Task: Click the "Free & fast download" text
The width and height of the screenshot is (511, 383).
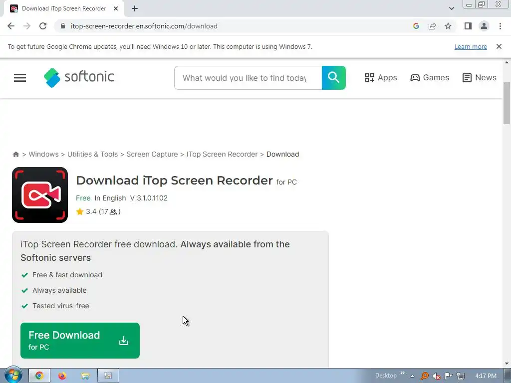Action: (x=67, y=275)
